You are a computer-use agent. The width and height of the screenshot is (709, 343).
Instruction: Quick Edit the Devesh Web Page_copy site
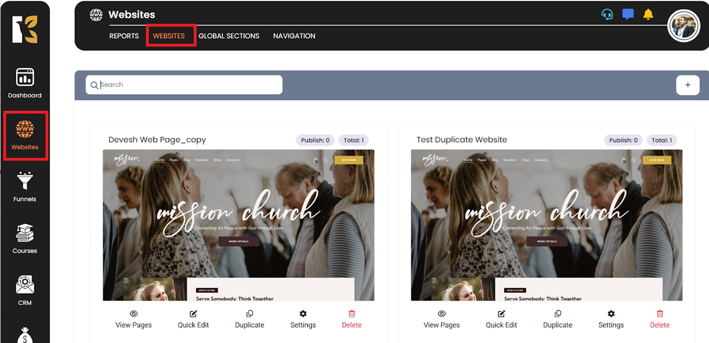[193, 320]
